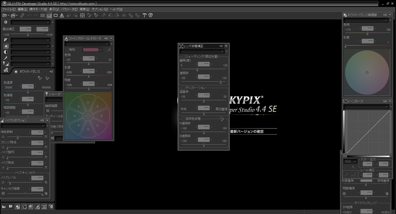Viewport: 396px width, 214px height.
Task: Rotate image right toolbar icon
Action: tap(117, 15)
